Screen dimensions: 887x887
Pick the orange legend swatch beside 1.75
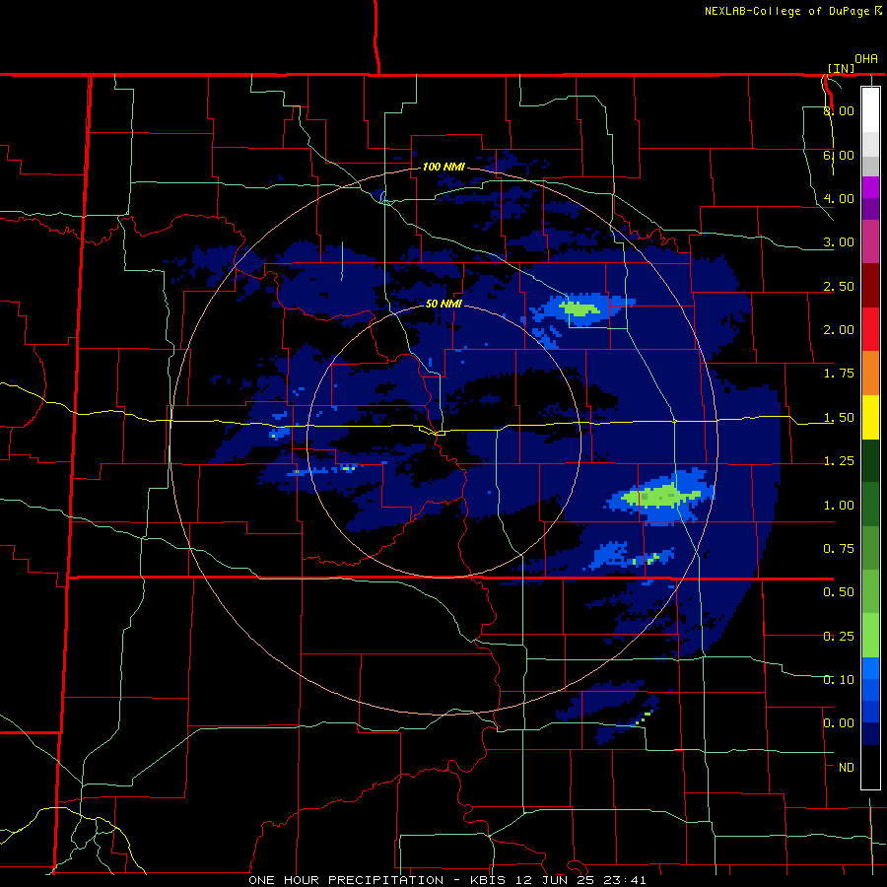[x=870, y=374]
